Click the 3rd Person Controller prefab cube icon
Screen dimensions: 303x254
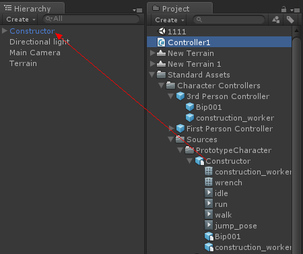pos(180,96)
